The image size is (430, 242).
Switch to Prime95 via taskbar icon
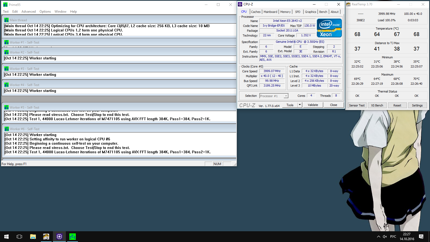(x=73, y=237)
